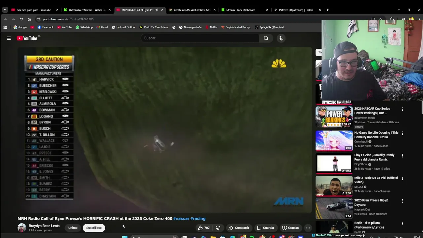423x238 pixels.
Task: Open the Windows Start button
Action: tap(125, 237)
